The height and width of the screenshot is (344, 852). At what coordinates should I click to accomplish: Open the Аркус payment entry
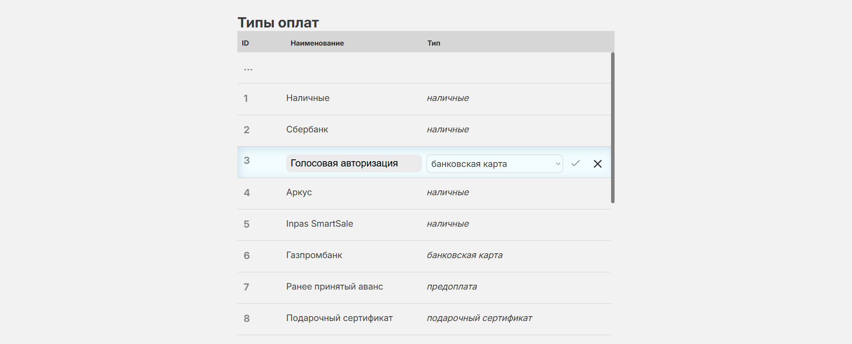point(299,193)
